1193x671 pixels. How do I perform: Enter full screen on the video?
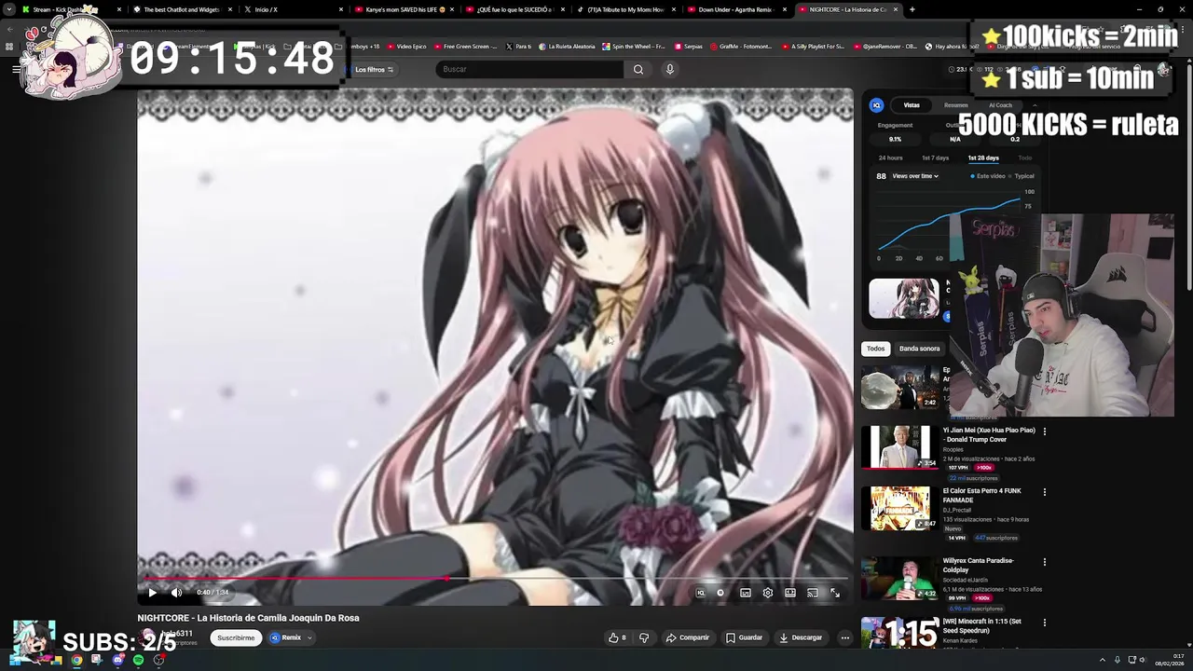(835, 593)
